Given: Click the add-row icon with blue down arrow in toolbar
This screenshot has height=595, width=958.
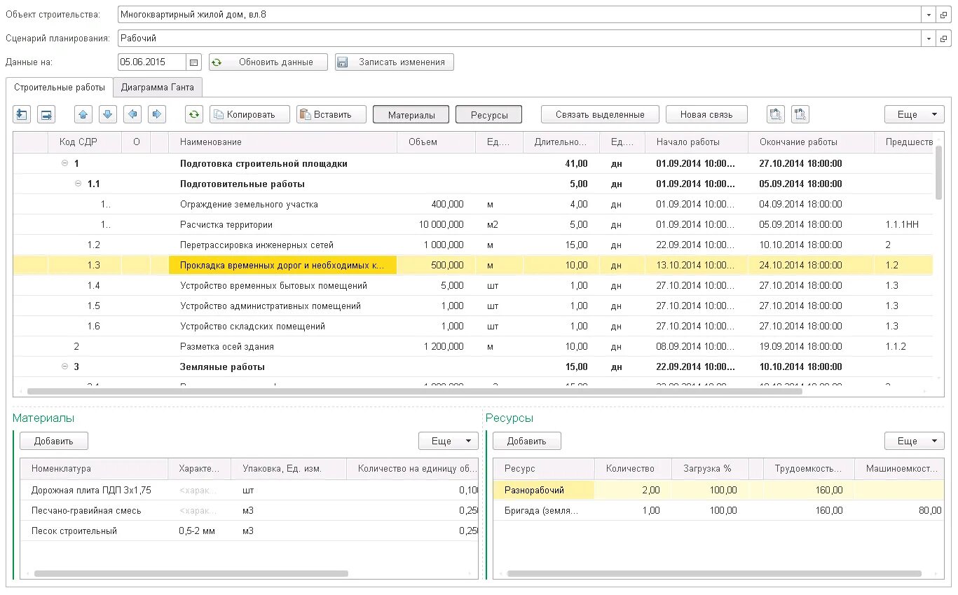Looking at the screenshot, I should click(x=22, y=114).
